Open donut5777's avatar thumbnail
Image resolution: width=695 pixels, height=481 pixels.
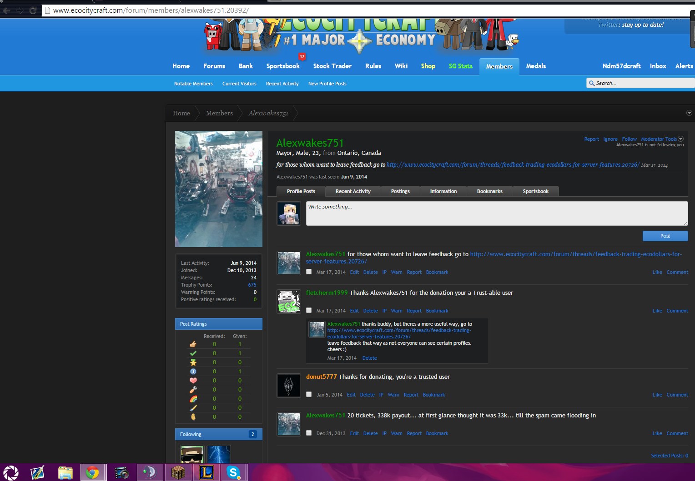[x=289, y=385]
